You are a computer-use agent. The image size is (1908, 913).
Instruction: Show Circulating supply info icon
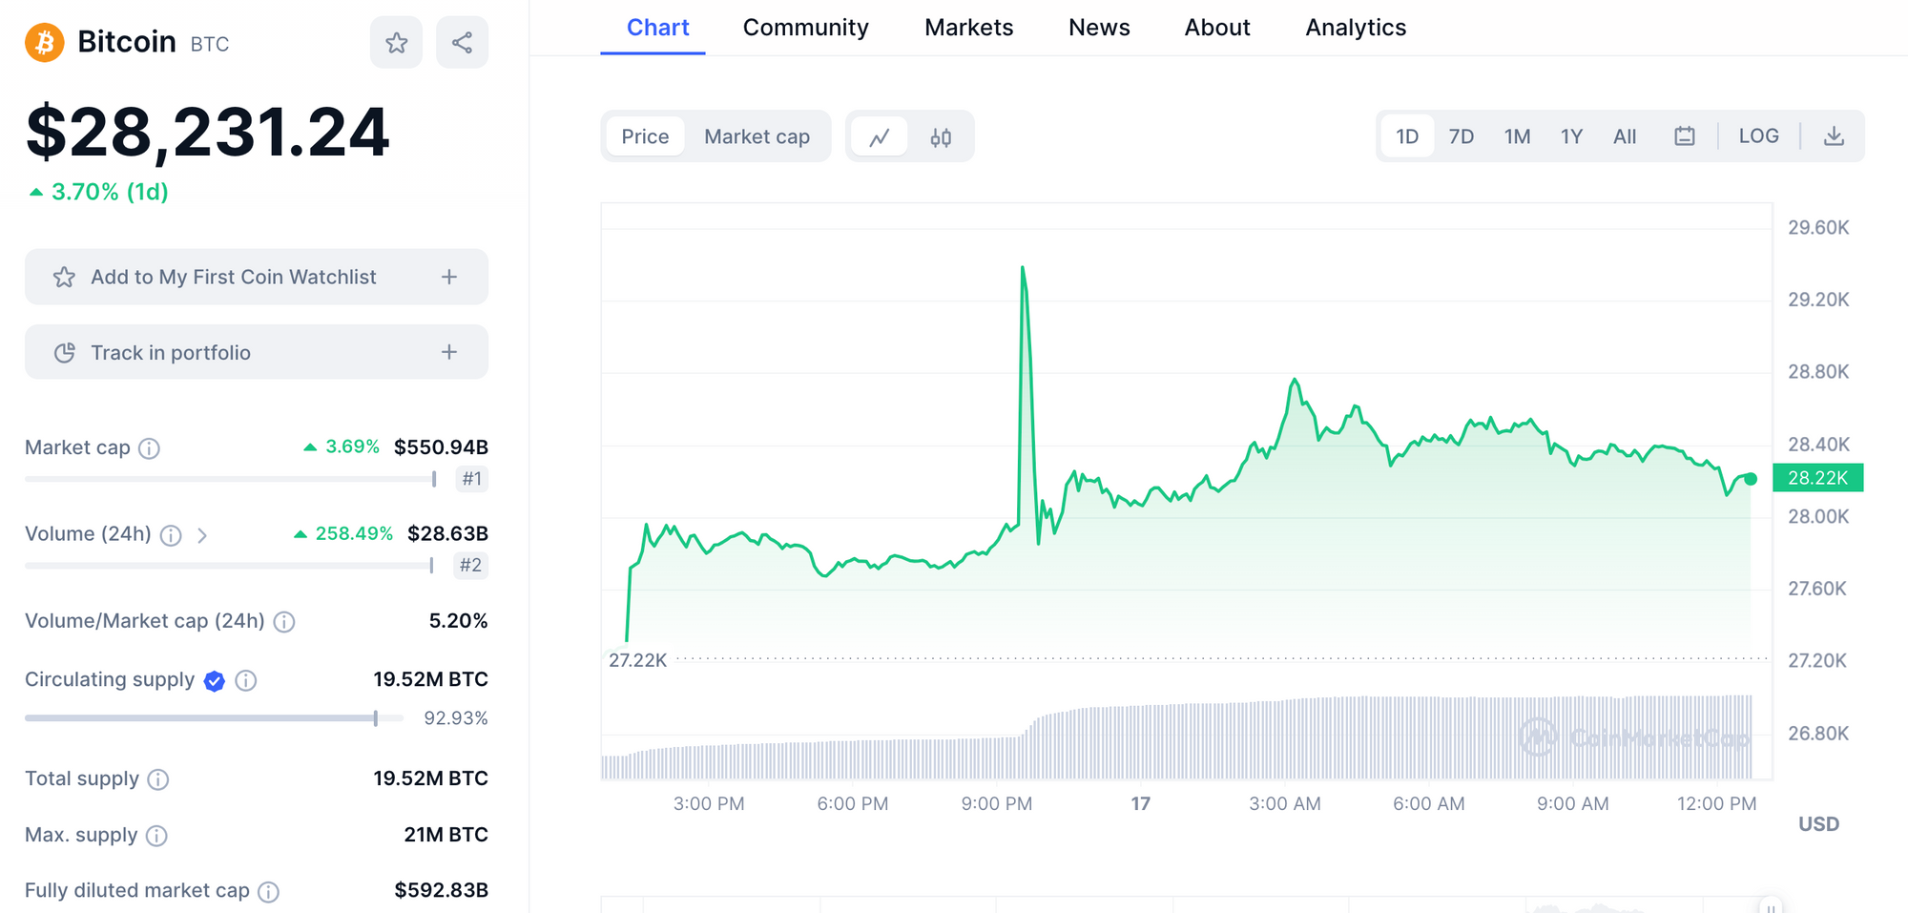246,680
